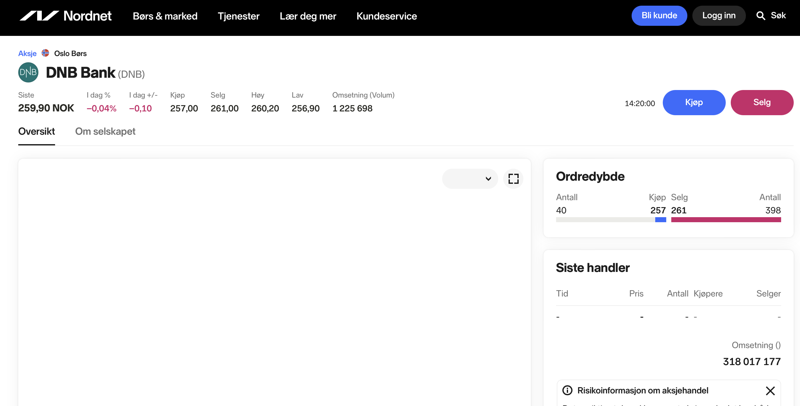
Task: Click the Oslo Børs text
Action: (70, 54)
